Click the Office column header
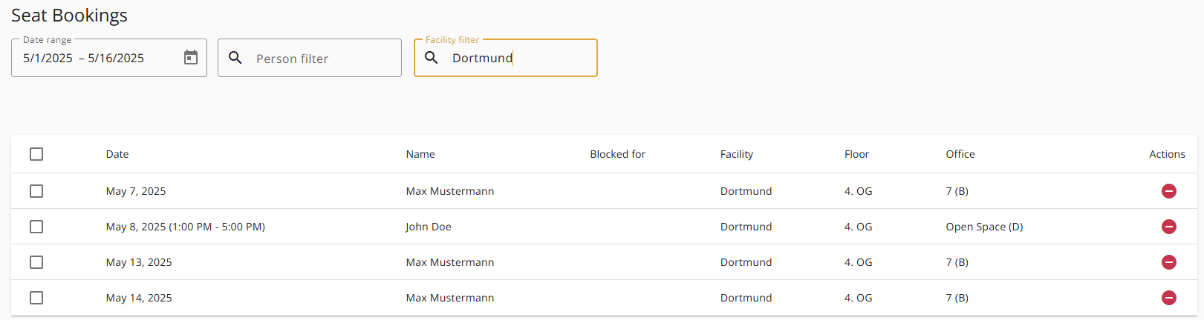 pyautogui.click(x=960, y=154)
